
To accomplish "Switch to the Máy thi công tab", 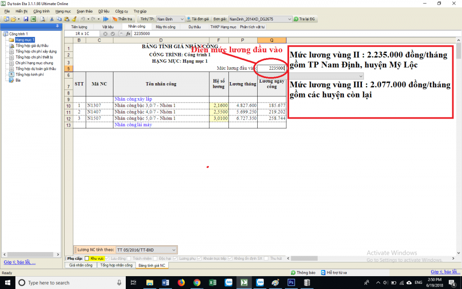I will pyautogui.click(x=165, y=26).
